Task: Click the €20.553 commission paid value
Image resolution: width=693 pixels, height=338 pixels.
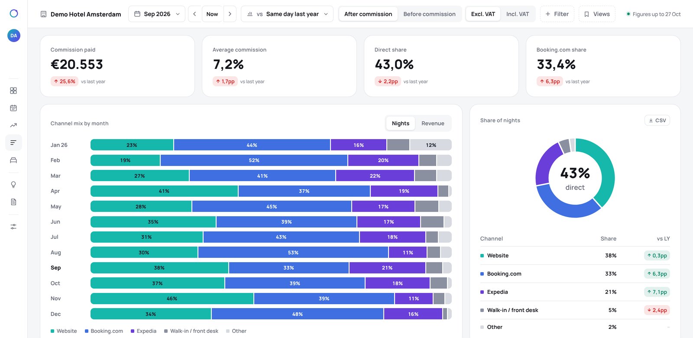Action: pos(77,65)
